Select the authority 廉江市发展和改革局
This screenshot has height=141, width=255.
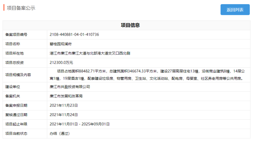point(66,96)
